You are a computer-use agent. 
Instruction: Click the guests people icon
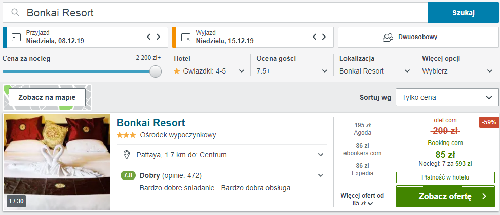(388, 37)
